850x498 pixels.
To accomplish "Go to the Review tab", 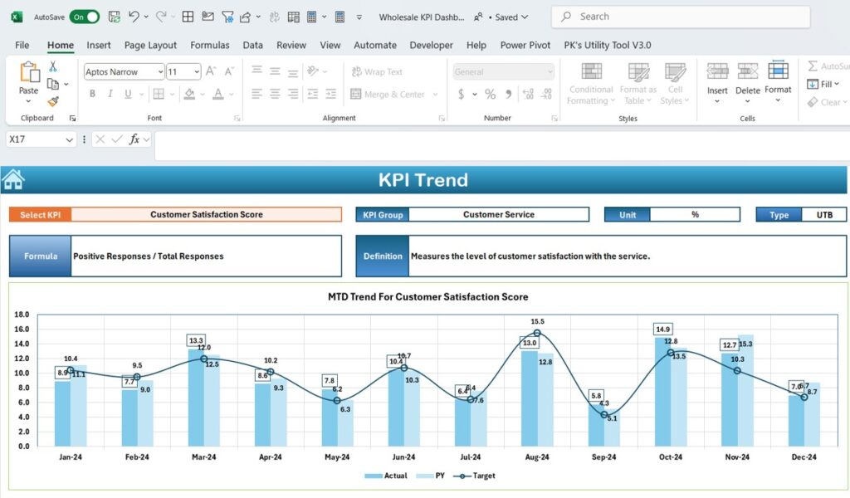I will click(291, 45).
